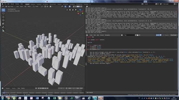The width and height of the screenshot is (179, 100).
Task: Create new text block icon in text editor
Action: [136, 35]
